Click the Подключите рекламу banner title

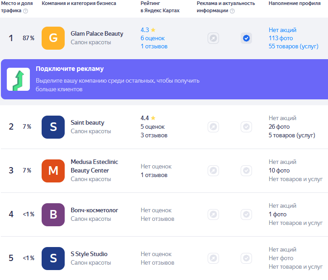70,69
